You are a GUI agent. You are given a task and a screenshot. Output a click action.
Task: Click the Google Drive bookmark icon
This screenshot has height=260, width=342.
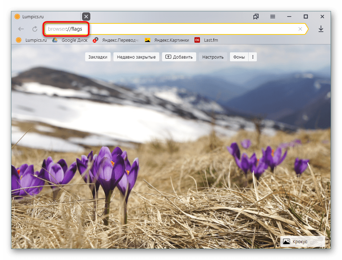[x=55, y=40]
